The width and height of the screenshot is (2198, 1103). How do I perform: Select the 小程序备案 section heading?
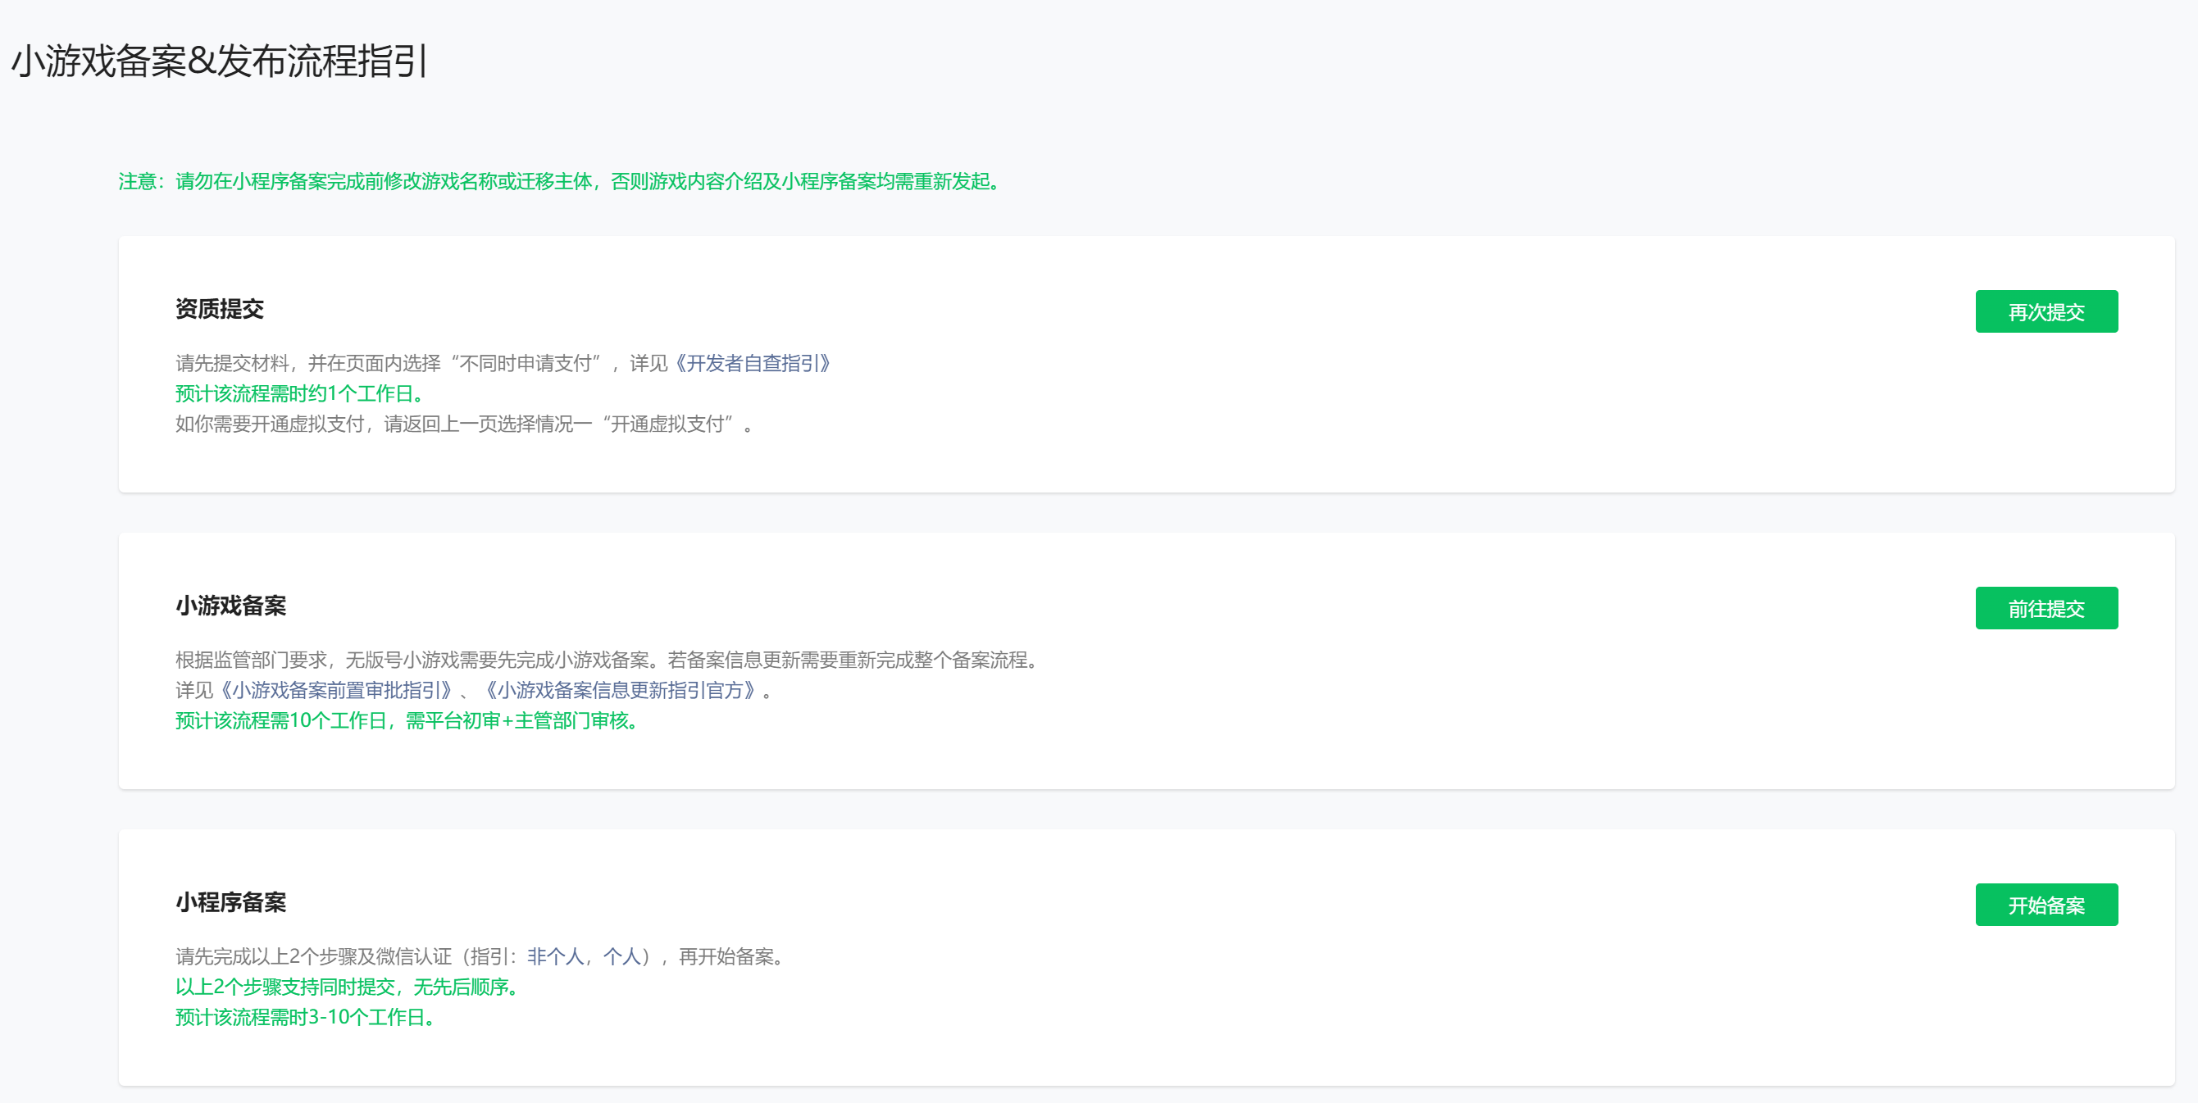[230, 902]
